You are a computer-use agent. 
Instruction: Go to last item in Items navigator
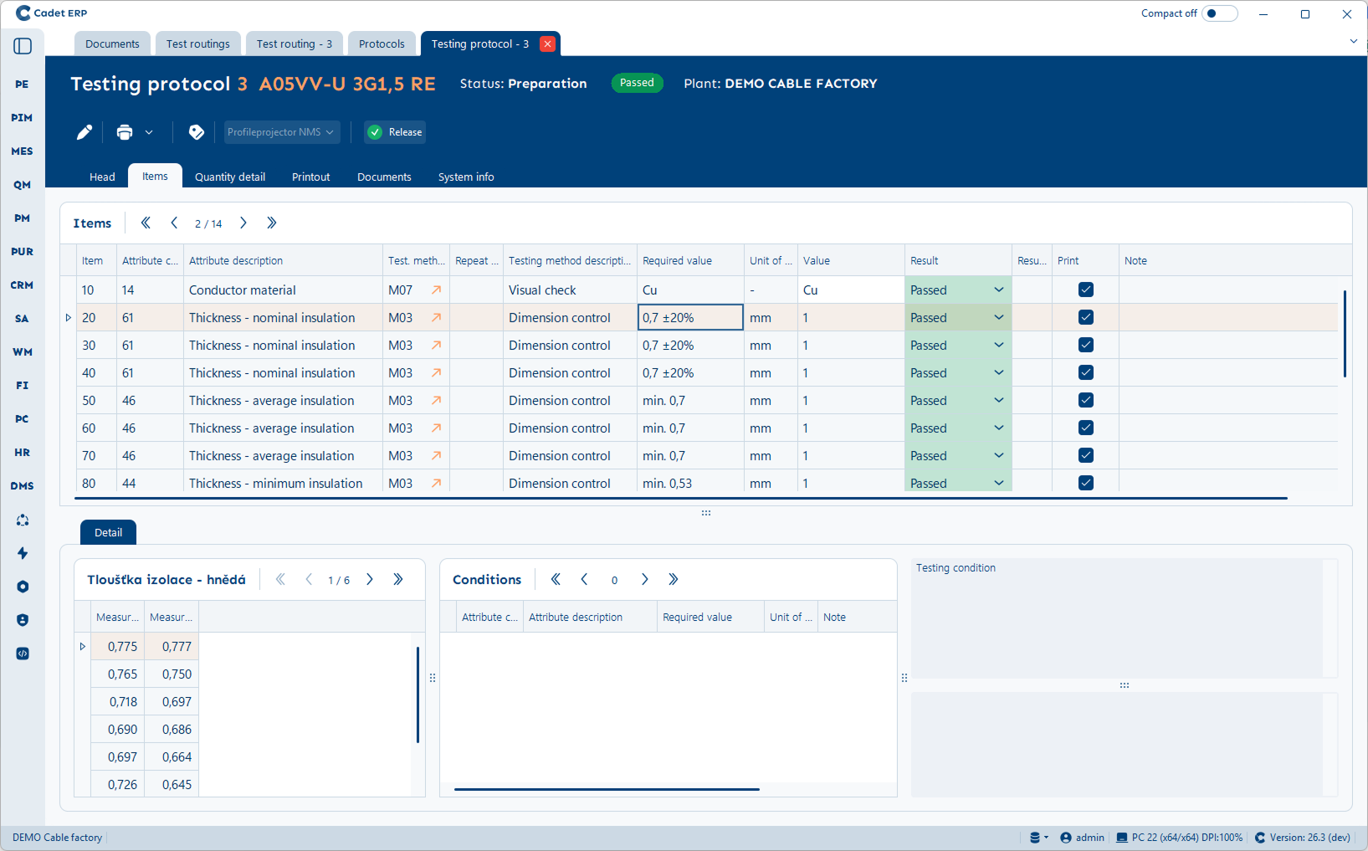click(x=272, y=223)
